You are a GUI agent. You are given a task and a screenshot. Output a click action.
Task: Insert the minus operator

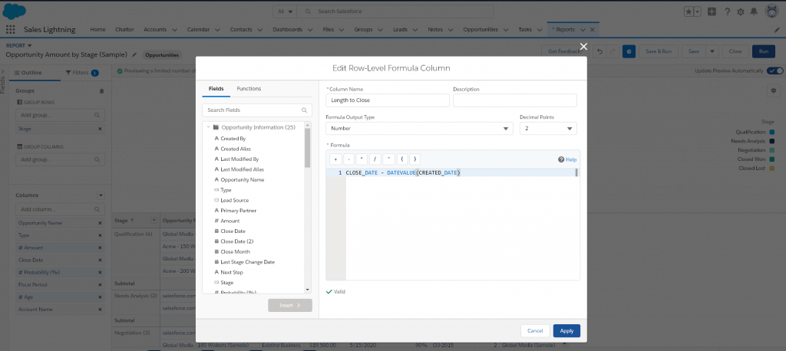point(348,159)
